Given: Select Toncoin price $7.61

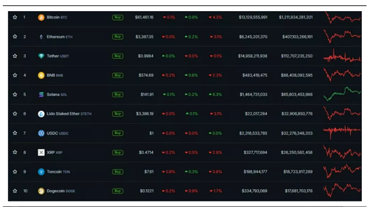Looking at the screenshot, I should 149,172.
